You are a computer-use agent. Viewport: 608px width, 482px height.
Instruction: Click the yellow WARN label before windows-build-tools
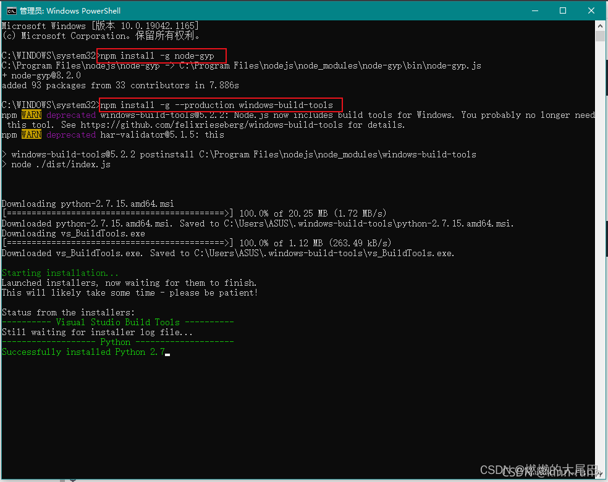click(x=32, y=115)
